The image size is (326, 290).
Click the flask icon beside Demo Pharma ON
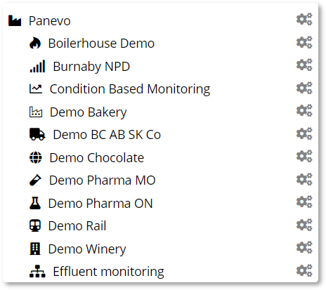(x=35, y=203)
